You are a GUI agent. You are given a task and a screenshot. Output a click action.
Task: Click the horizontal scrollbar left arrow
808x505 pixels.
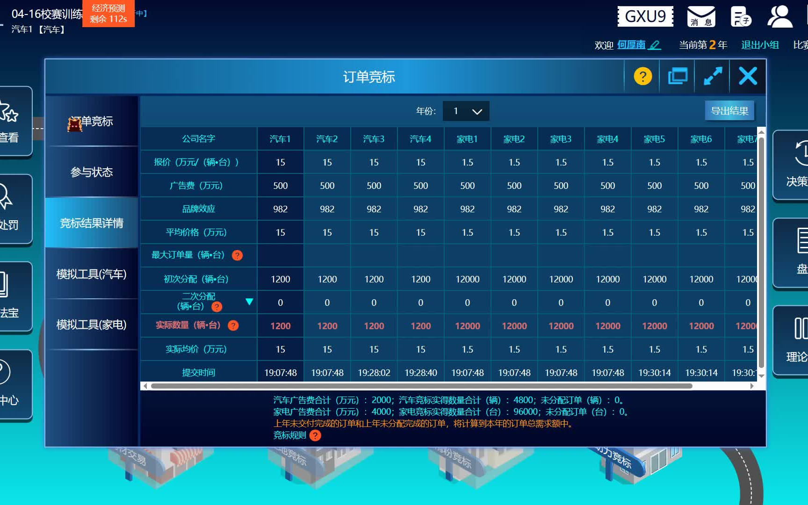coord(145,386)
